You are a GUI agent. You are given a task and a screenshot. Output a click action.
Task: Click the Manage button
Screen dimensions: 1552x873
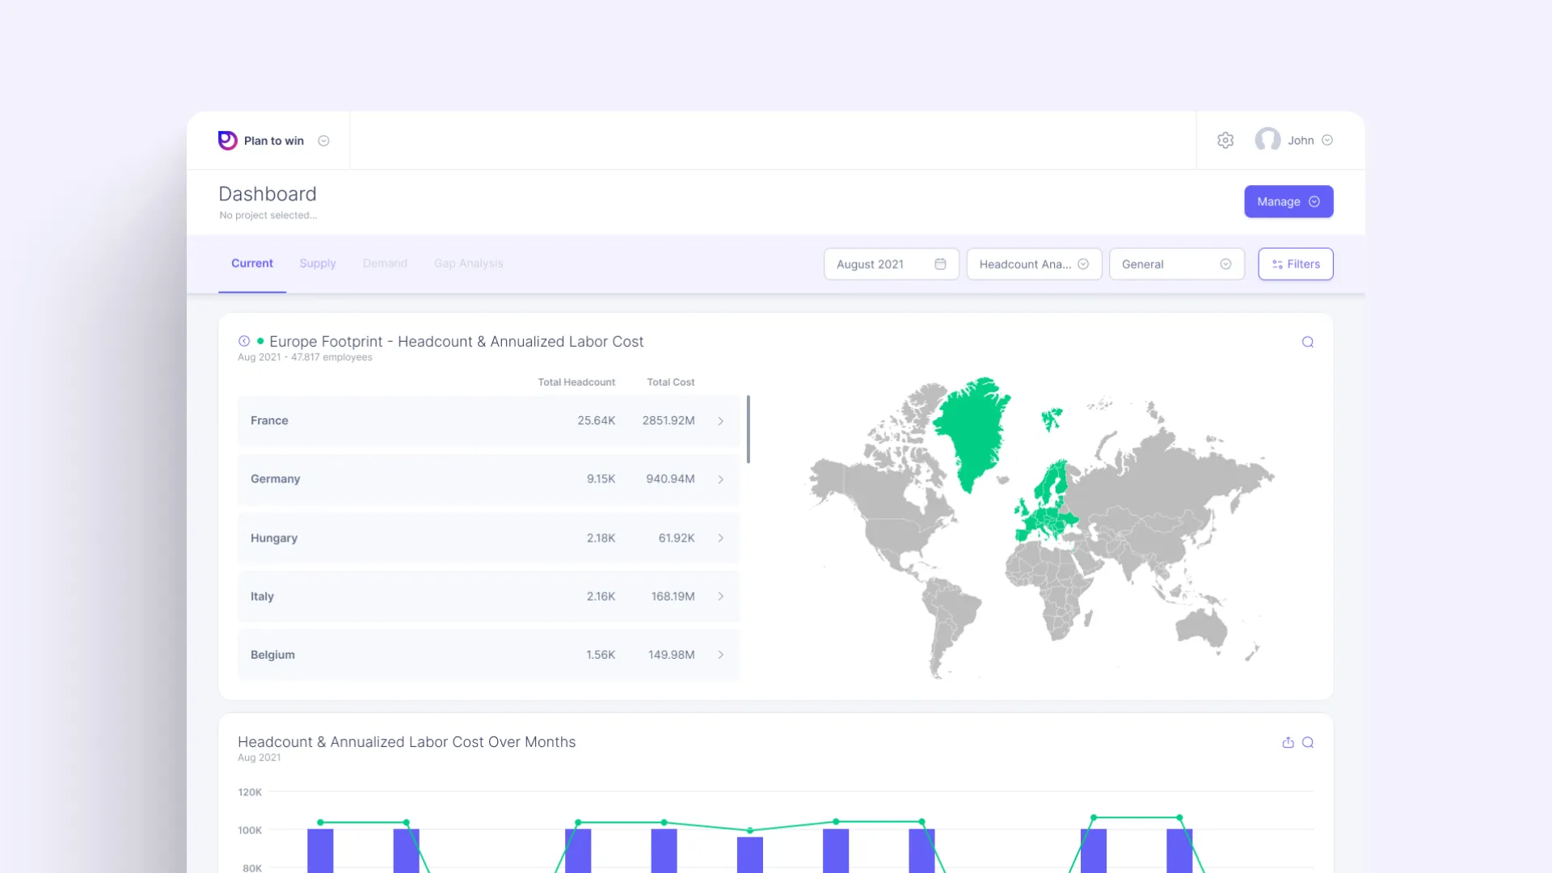[x=1288, y=201]
